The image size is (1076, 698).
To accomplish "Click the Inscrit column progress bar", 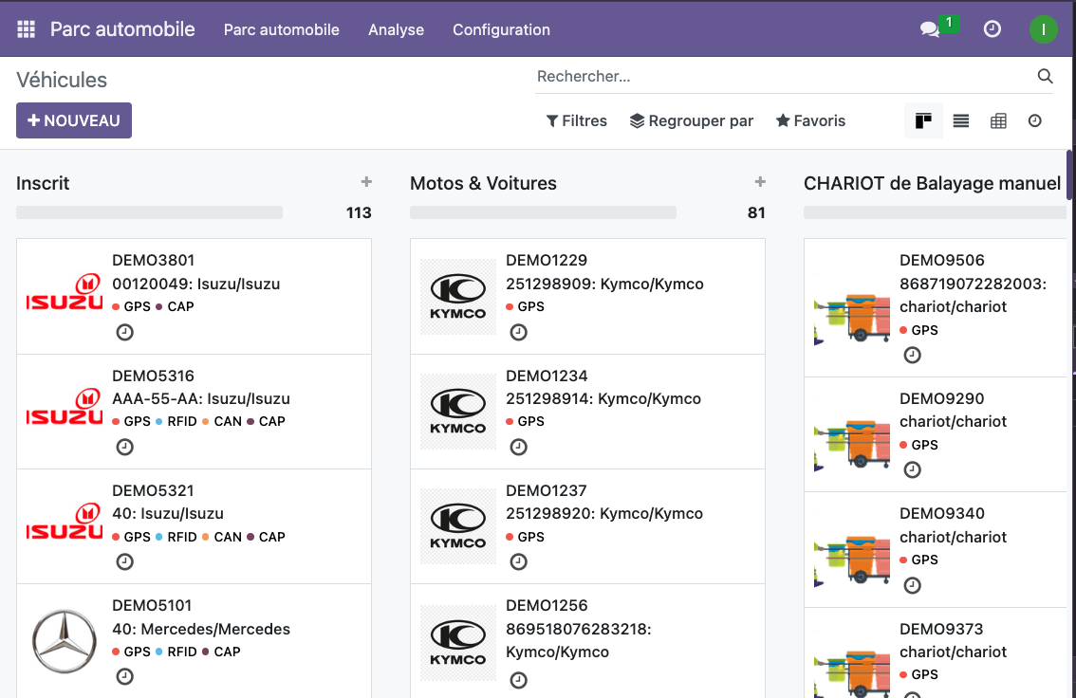I will [x=149, y=212].
